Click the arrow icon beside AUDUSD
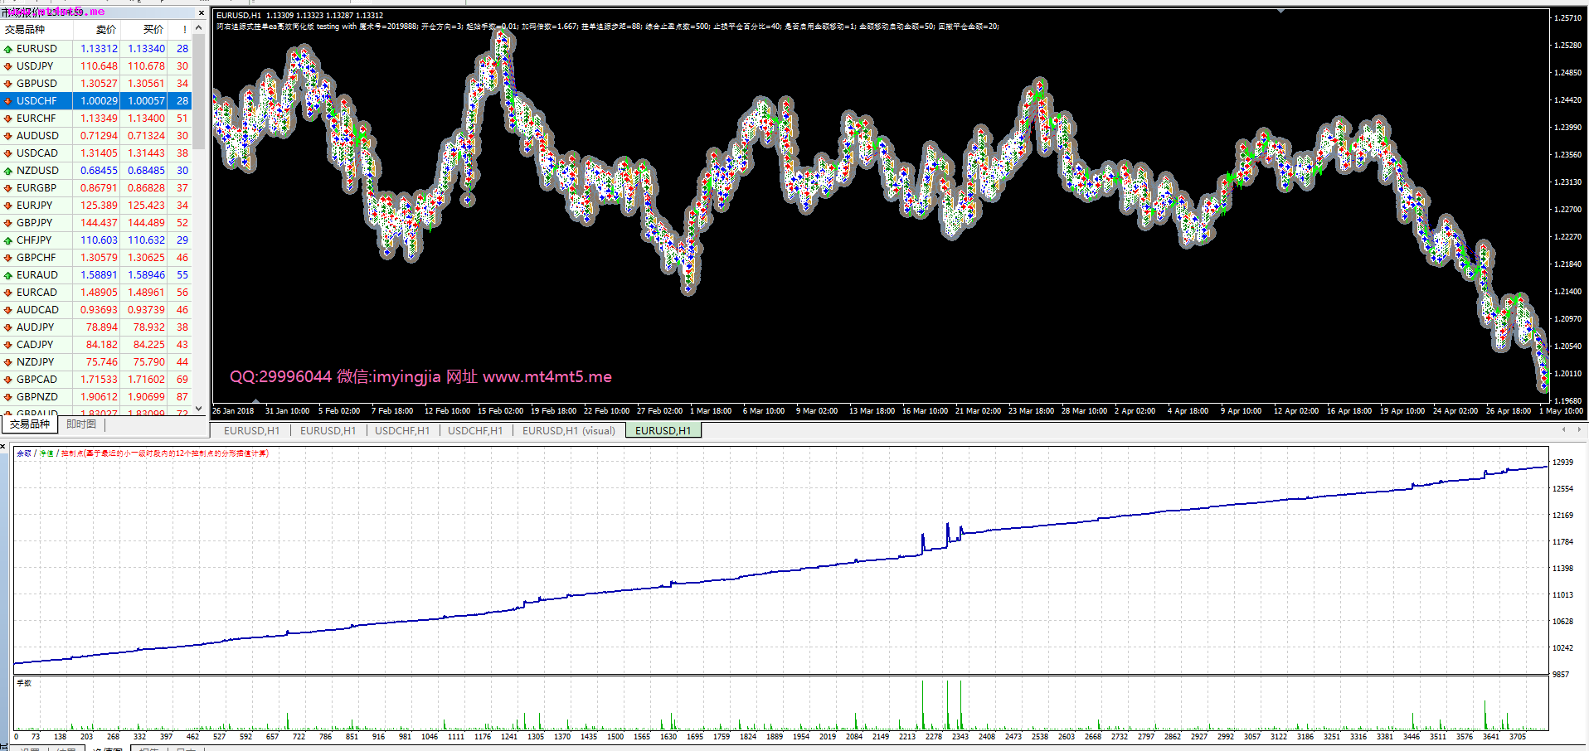The image size is (1589, 751). (7, 136)
